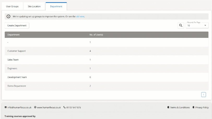Switch to the Site Location tab
The width and height of the screenshot is (212, 119).
pyautogui.click(x=34, y=6)
